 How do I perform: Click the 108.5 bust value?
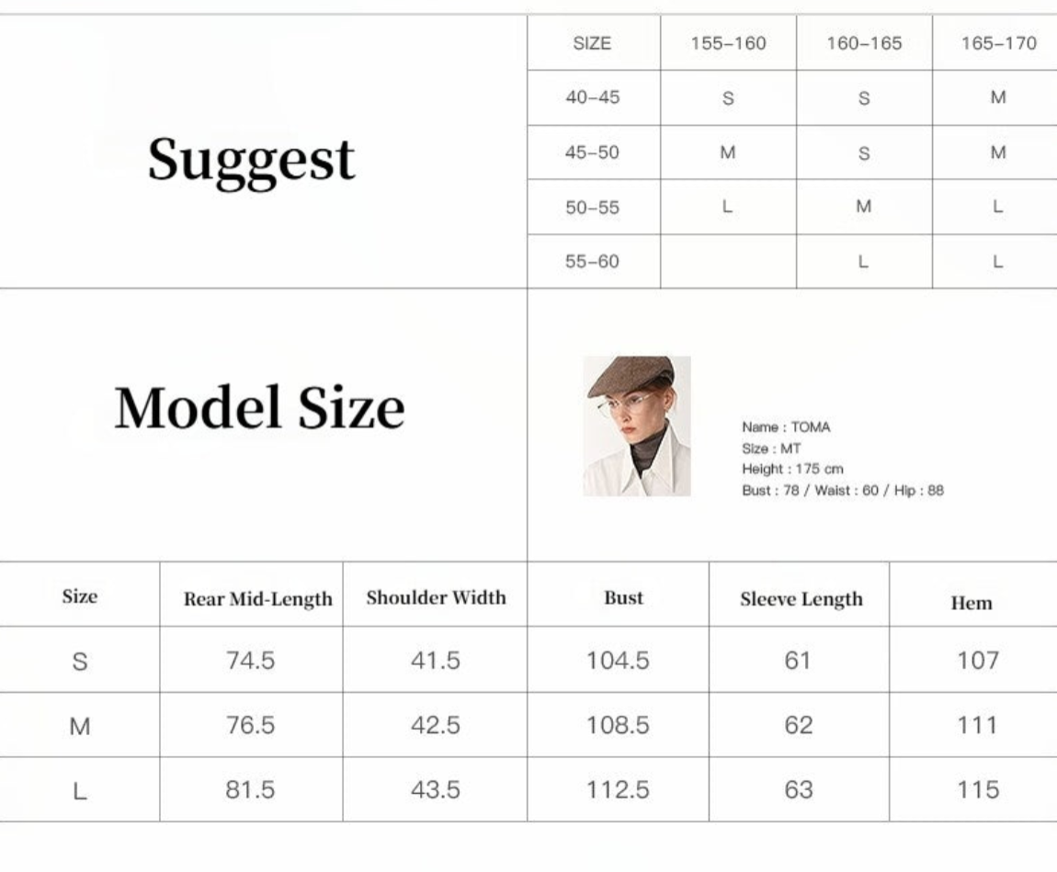(618, 725)
